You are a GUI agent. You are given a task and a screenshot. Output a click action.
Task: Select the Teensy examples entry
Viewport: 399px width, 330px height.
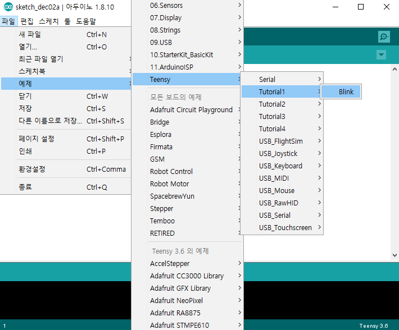pos(187,79)
